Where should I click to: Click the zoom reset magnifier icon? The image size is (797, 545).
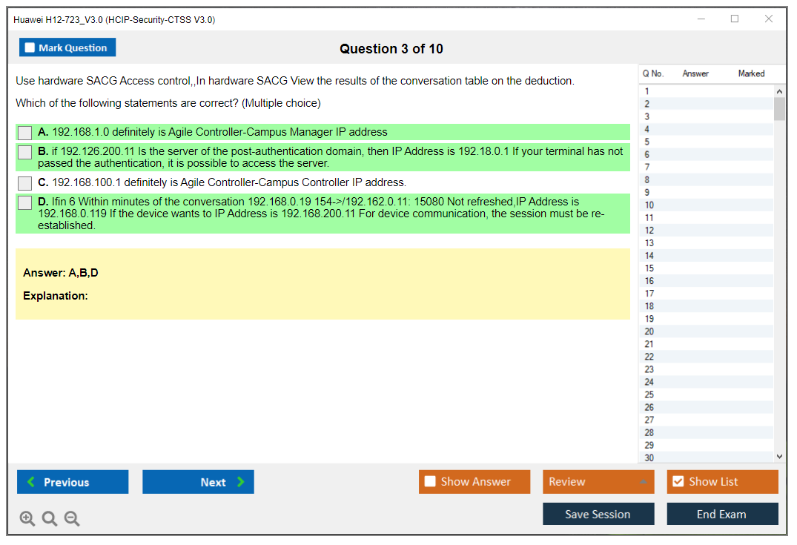(x=50, y=519)
